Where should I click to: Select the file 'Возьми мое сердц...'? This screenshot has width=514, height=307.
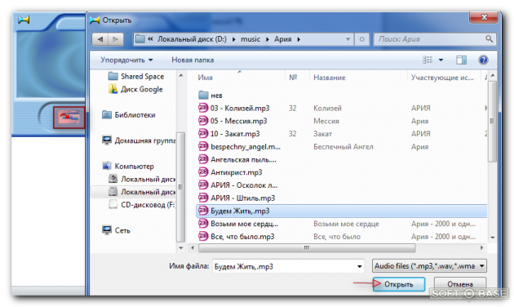coord(238,224)
